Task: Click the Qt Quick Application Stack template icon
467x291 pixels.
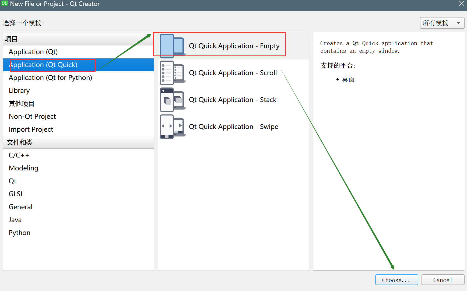Action: coord(172,100)
